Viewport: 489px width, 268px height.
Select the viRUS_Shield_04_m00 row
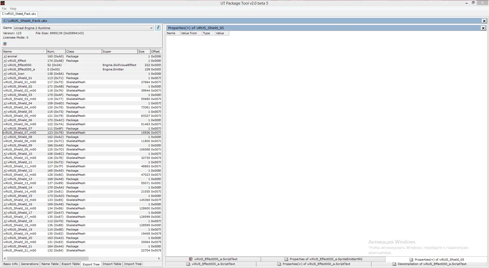point(82,107)
